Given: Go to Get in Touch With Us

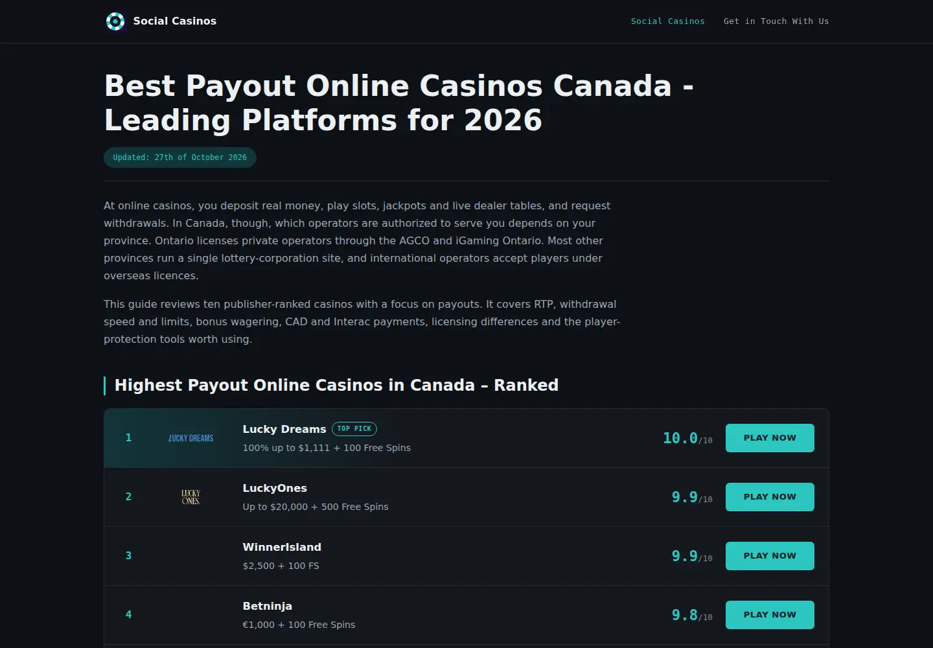Looking at the screenshot, I should (x=776, y=21).
